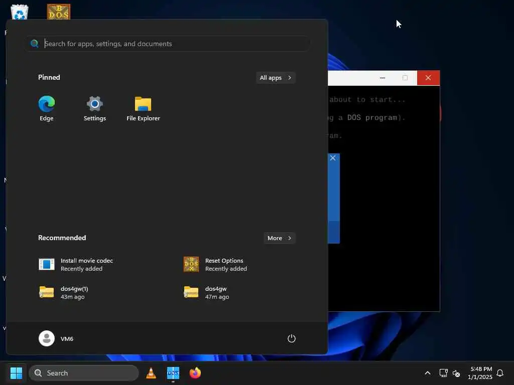Viewport: 514px width, 385px height.
Task: Switch to DOSBox taskbar app
Action: (173, 373)
